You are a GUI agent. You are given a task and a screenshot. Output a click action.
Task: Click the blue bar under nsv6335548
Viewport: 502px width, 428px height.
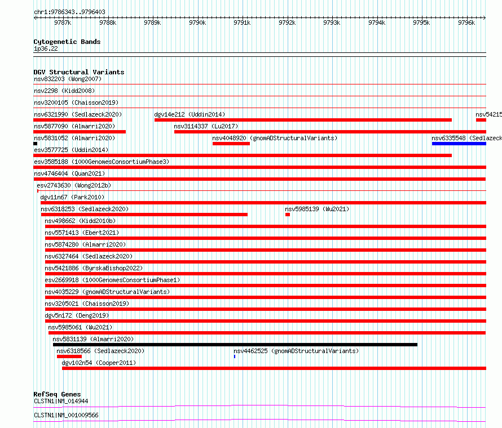point(459,144)
